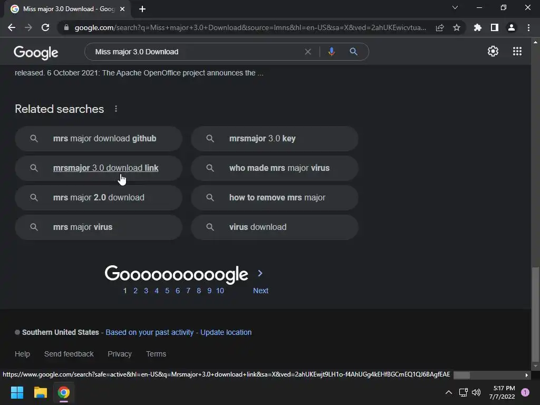540x405 pixels.
Task: Click Update location link
Action: (226, 332)
